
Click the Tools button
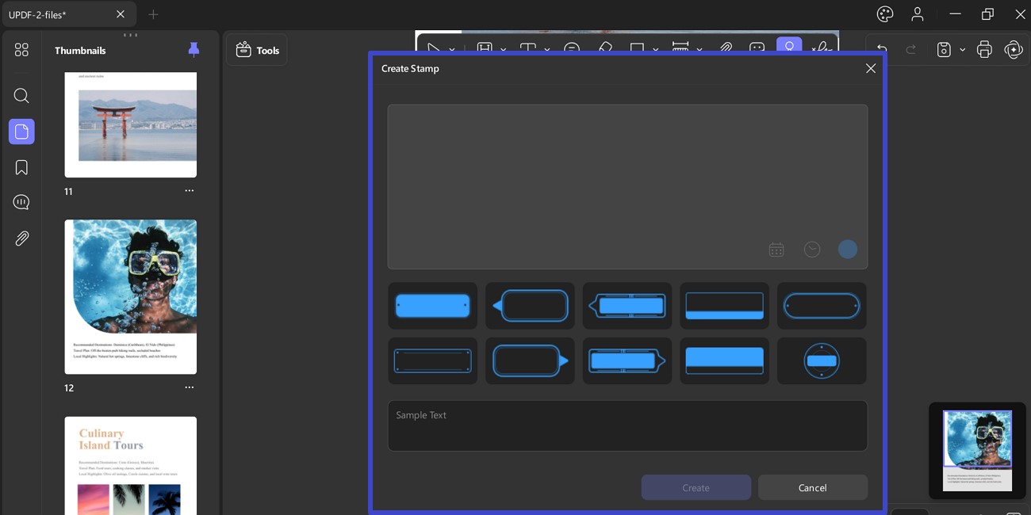(x=257, y=50)
